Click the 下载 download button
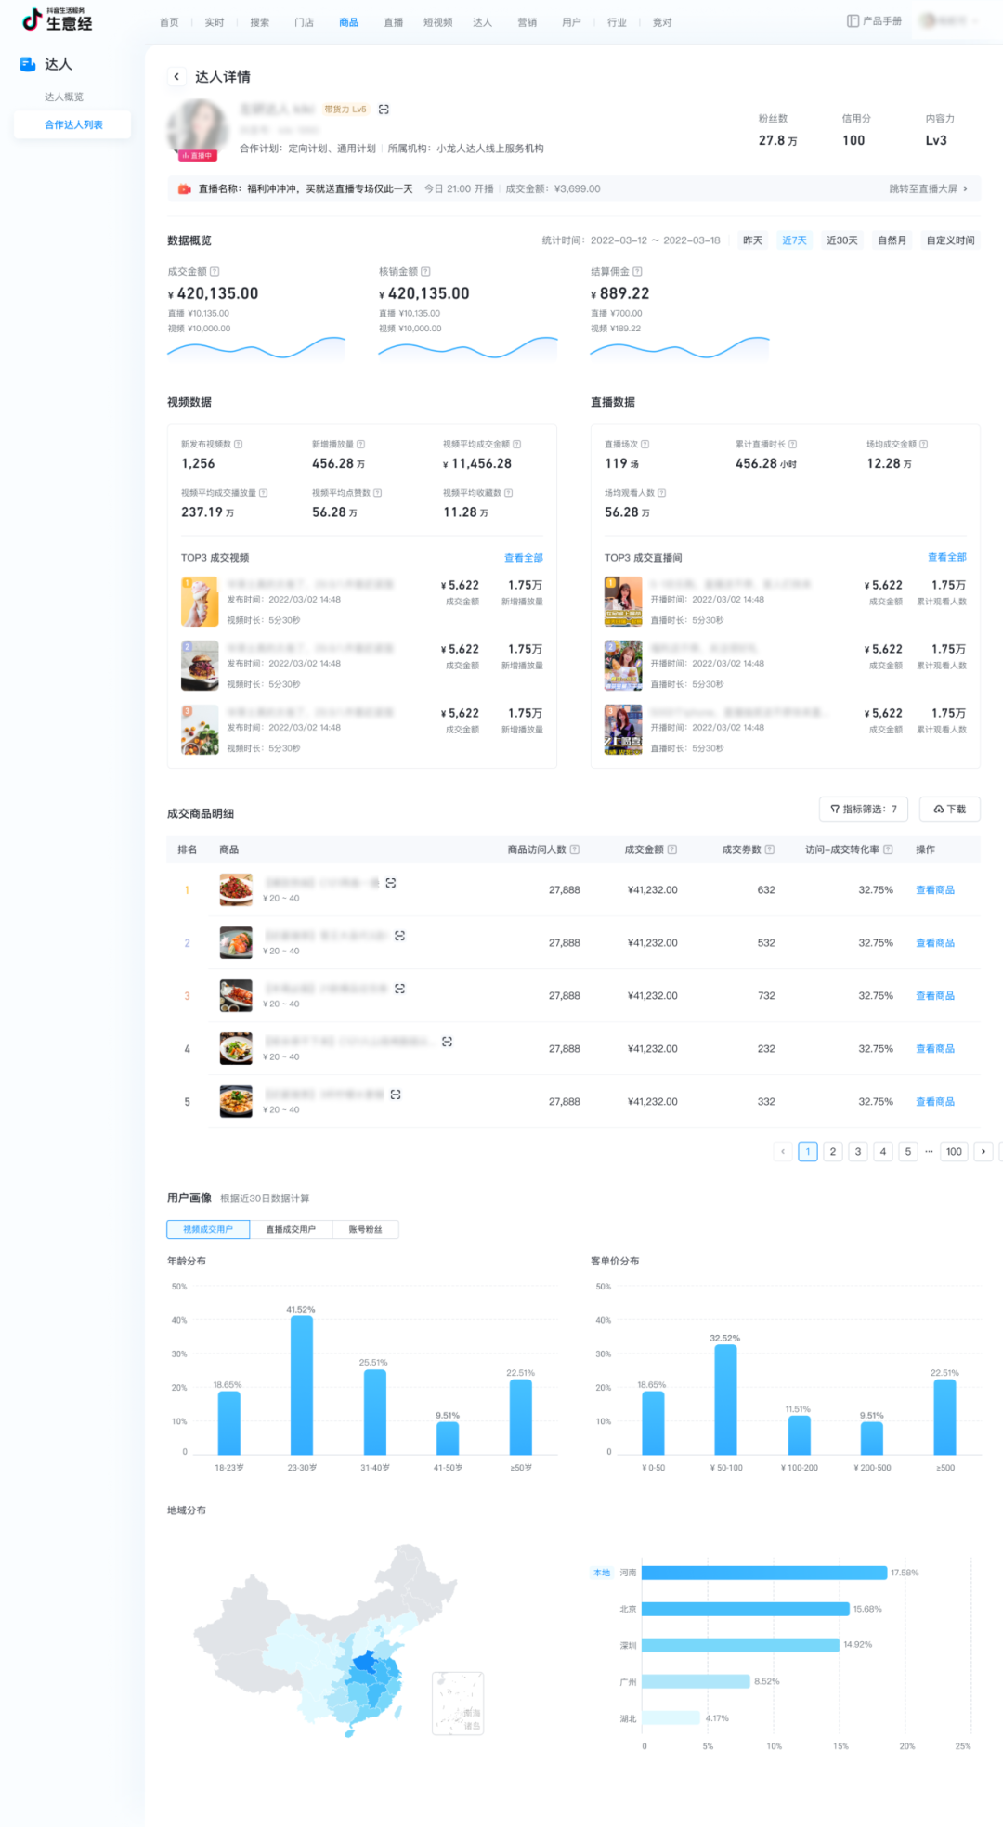Viewport: 1003px width, 1827px height. [949, 809]
